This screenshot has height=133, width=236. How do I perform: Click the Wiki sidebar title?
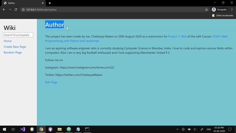(10, 28)
